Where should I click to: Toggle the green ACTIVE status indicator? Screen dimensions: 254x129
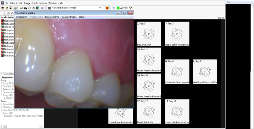point(118,8)
